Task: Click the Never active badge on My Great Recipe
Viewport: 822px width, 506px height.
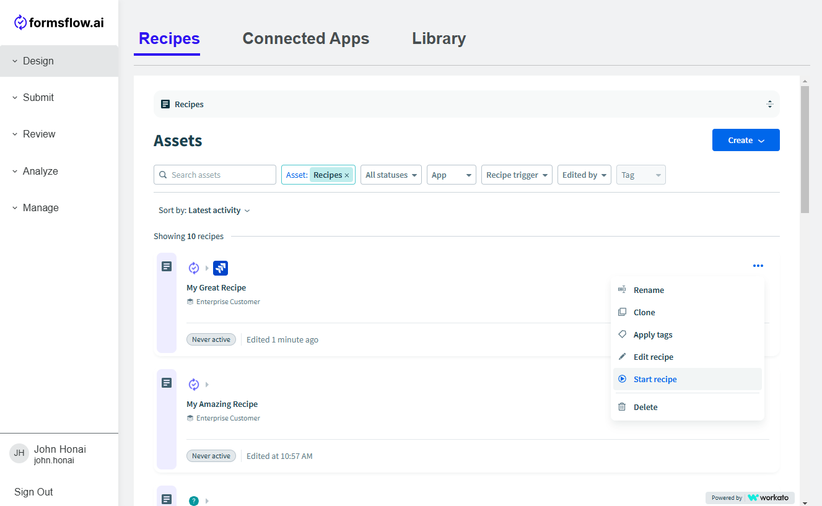Action: (x=211, y=339)
